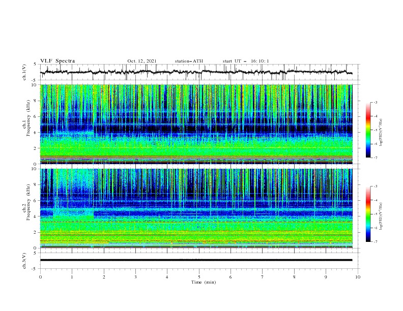Click the upper log(PSD)(V²/Hz) colorbar label
Image resolution: width=403 pixels, height=311 pixels.
click(x=381, y=133)
